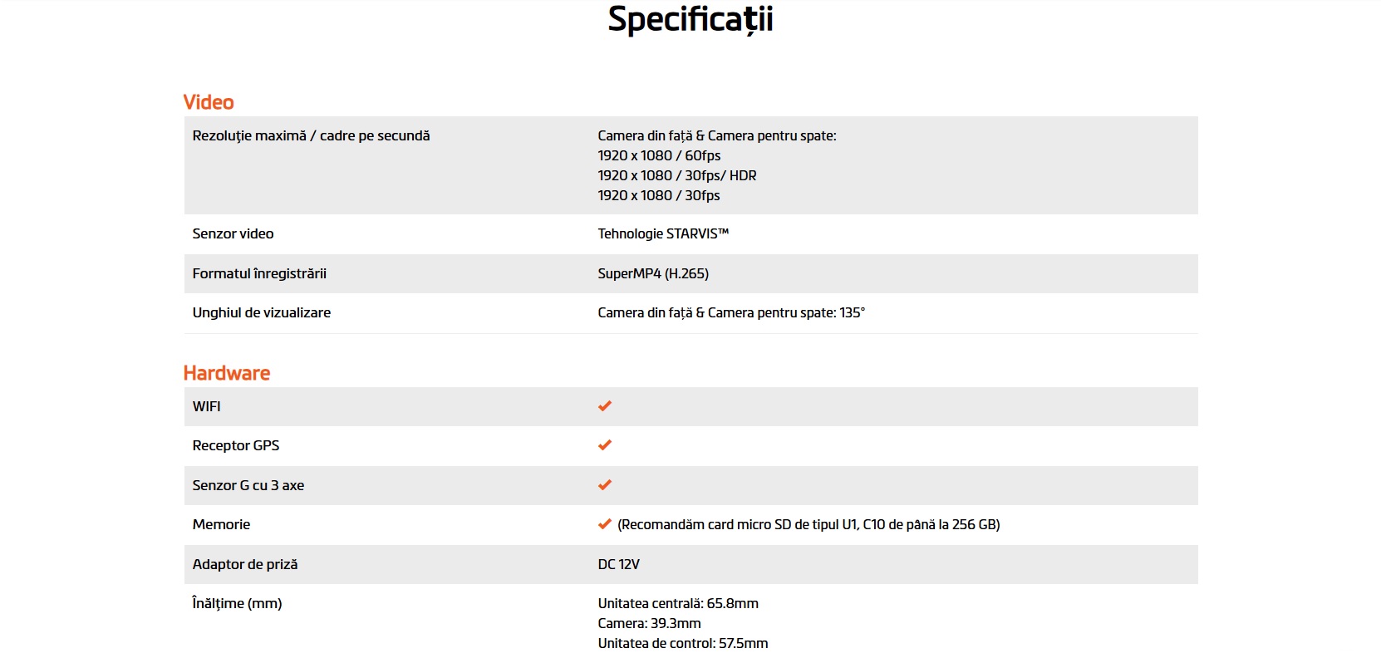Screen dimensions: 1381x653
Task: Click the DC 12V value
Action: 618,564
